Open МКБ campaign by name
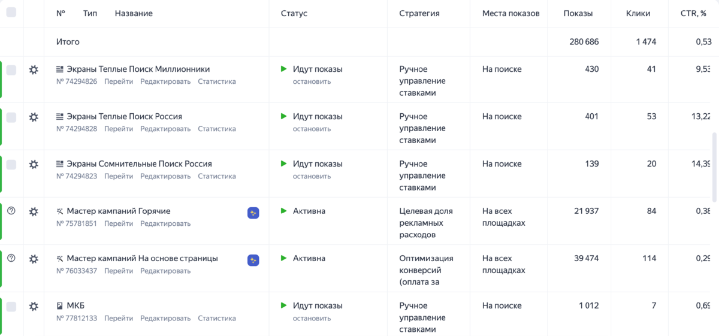719x336 pixels. click(x=75, y=306)
